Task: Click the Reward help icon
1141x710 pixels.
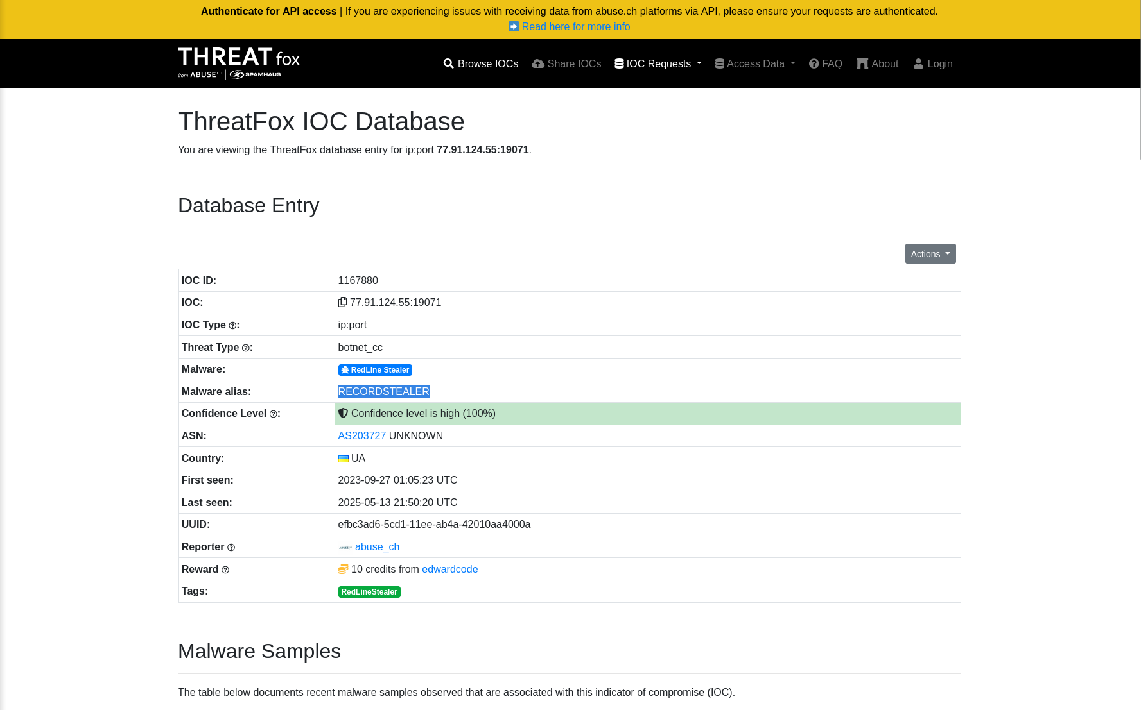Action: (225, 570)
